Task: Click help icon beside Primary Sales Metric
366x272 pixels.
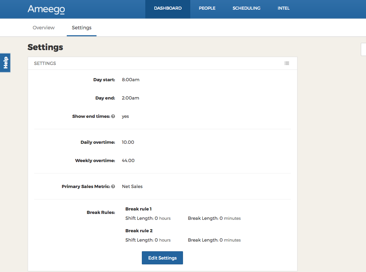Action: (x=113, y=187)
